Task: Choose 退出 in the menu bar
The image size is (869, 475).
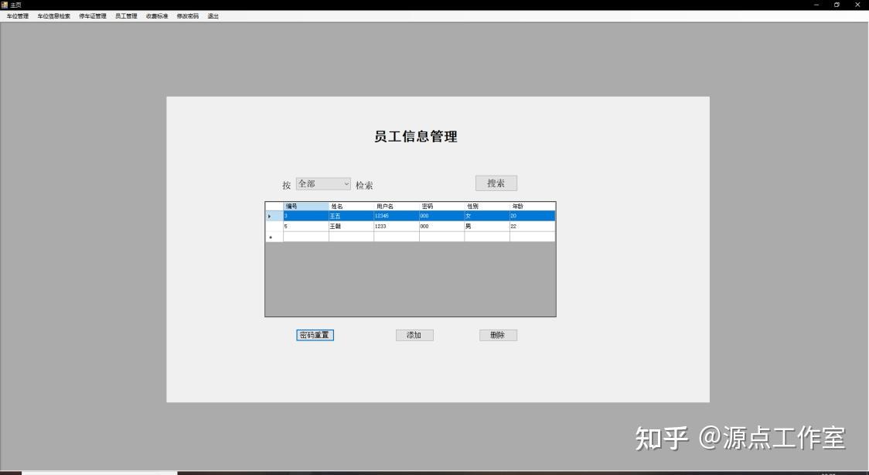Action: [213, 16]
